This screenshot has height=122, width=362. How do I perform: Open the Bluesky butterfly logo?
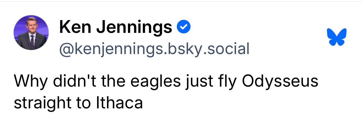(337, 37)
